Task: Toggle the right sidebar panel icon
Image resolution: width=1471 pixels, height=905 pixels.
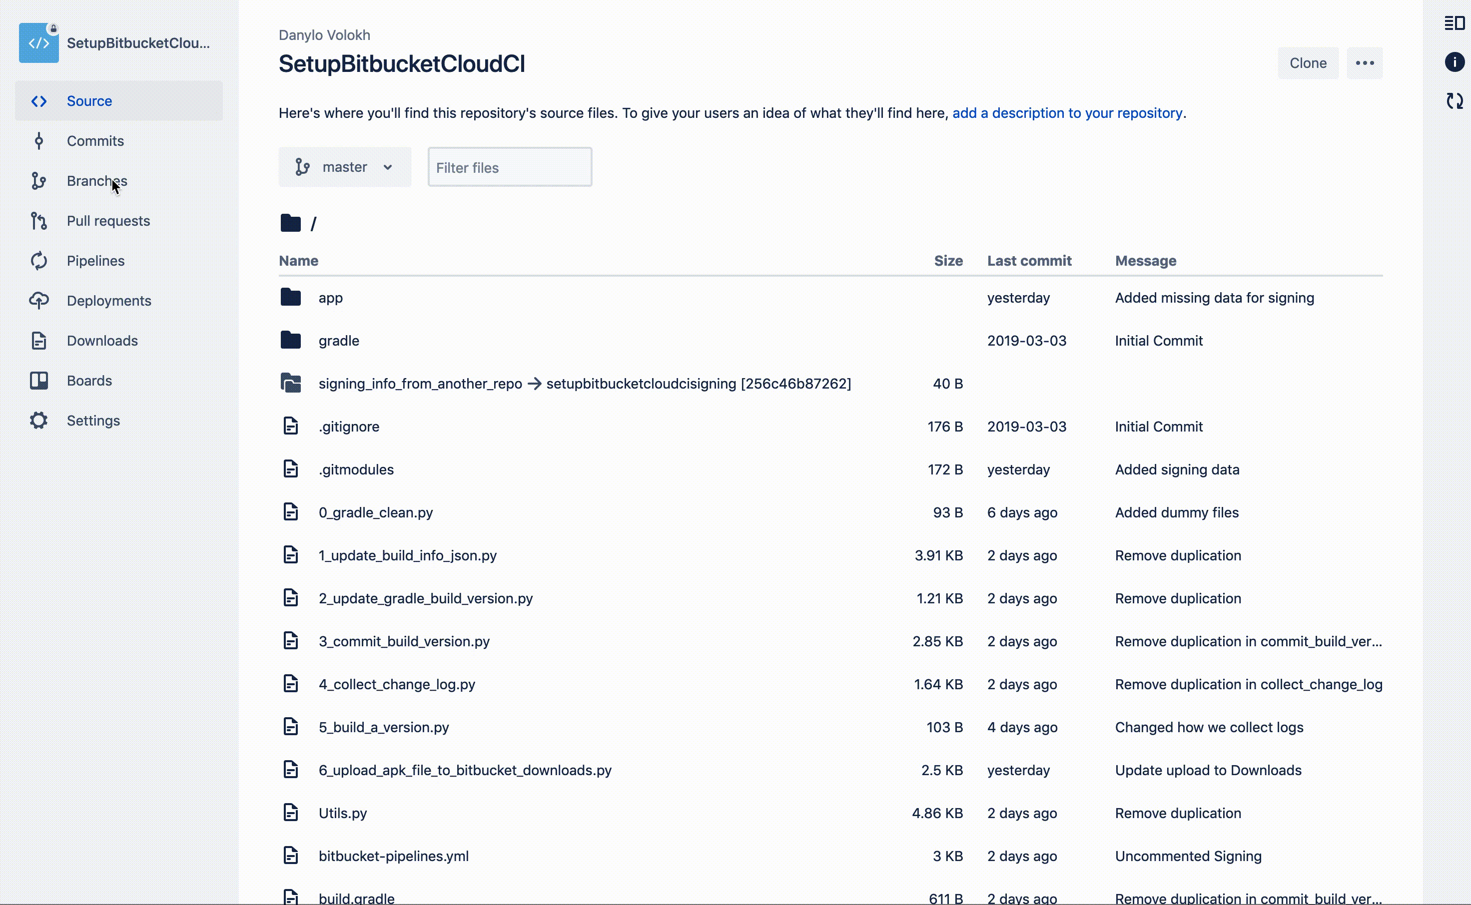Action: click(x=1454, y=23)
